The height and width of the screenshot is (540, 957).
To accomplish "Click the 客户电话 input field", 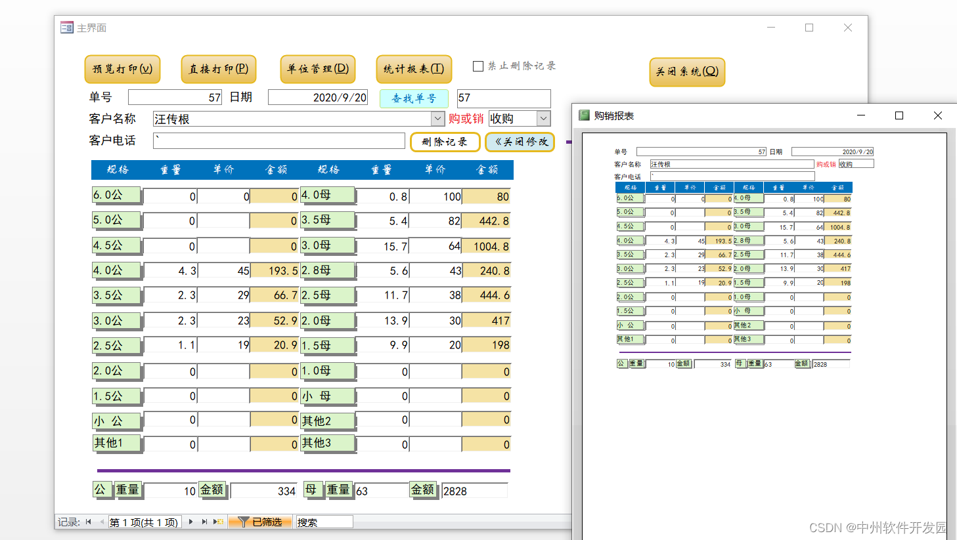I will [x=279, y=141].
